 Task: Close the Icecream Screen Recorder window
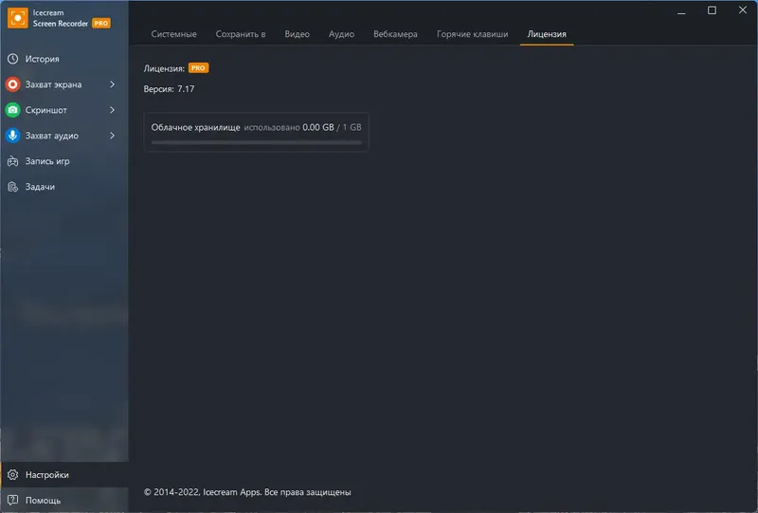[x=743, y=10]
